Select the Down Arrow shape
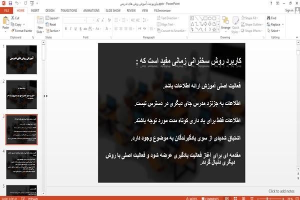Image resolution: width=300 pixels, height=200 pixels. click(209, 24)
